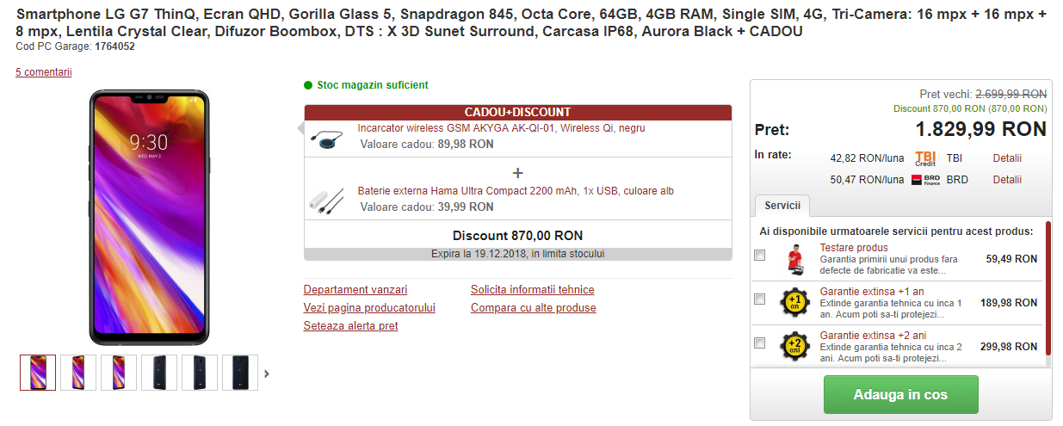Viewport: 1063px width, 426px height.
Task: Show more thumbnails with the right arrow
Action: click(x=267, y=374)
